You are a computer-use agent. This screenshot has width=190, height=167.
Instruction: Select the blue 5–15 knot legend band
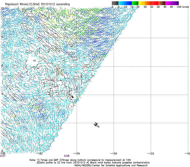tap(125, 3)
